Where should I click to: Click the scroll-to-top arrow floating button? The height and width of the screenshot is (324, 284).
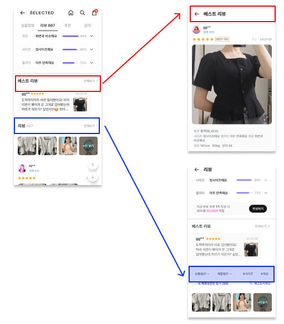93,165
